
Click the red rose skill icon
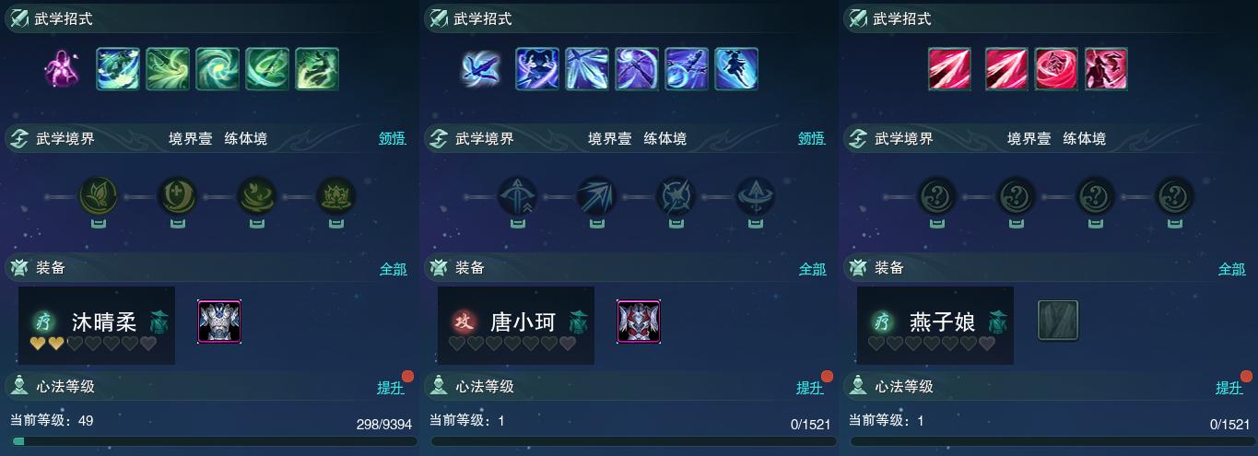(x=1056, y=69)
